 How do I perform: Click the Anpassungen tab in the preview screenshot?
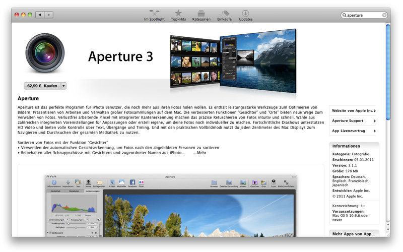point(93,191)
